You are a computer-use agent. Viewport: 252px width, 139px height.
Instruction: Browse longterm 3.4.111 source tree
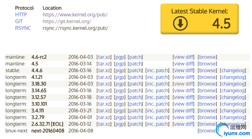(x=207, y=111)
